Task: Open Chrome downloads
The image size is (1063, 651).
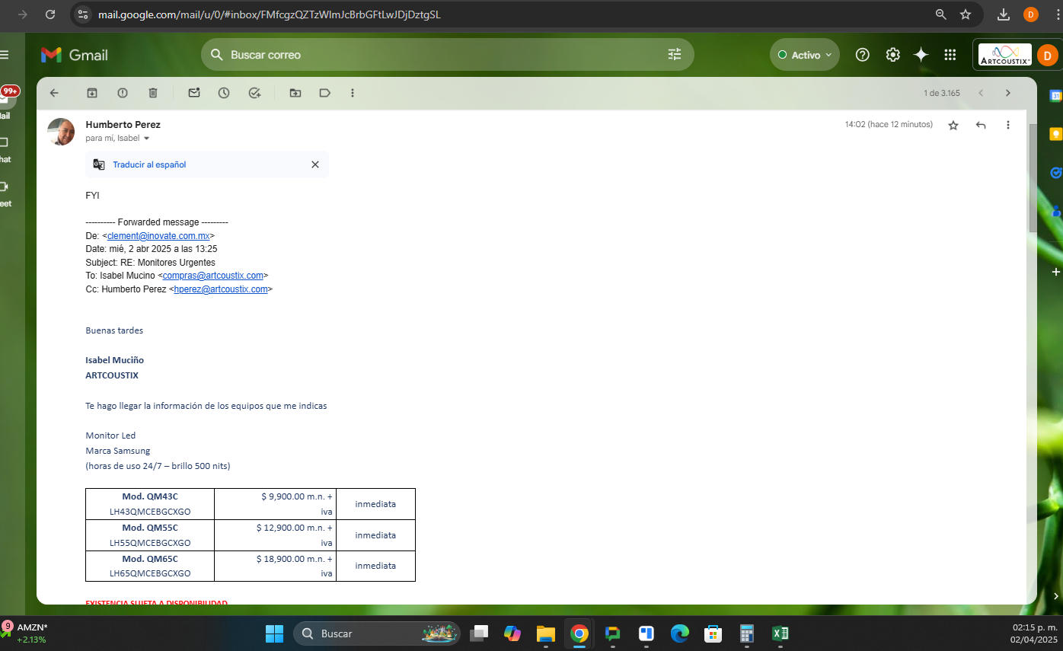Action: click(1004, 14)
